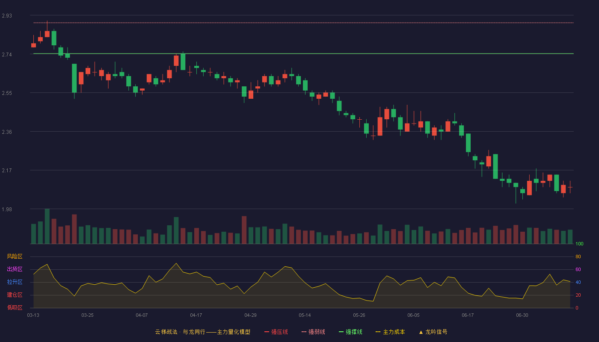Toggle the 强撑线 legend entry
Viewport: 599px width, 342px height.
[350, 332]
